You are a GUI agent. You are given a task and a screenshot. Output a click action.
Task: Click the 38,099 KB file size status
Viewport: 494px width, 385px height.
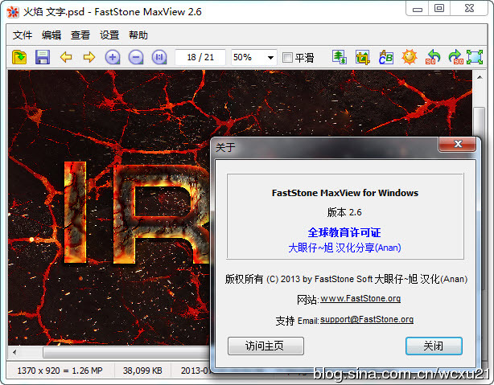pyautogui.click(x=142, y=371)
